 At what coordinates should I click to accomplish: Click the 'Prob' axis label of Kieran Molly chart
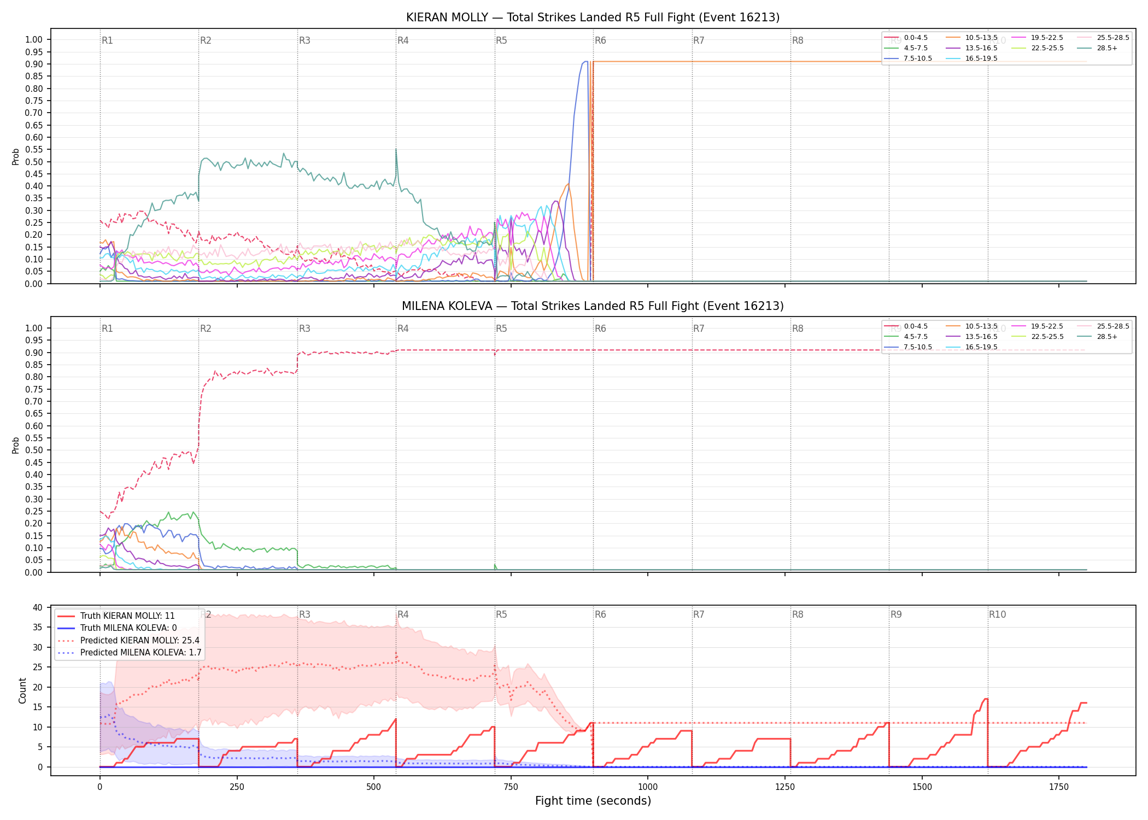[16, 156]
